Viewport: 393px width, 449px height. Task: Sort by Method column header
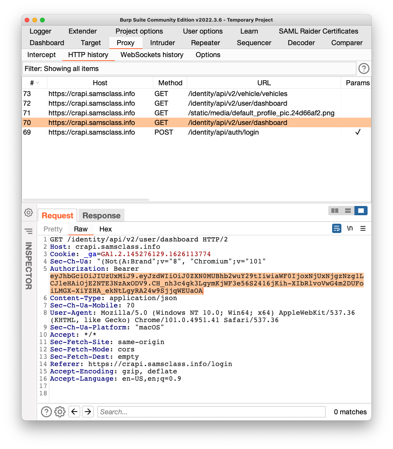(170, 83)
